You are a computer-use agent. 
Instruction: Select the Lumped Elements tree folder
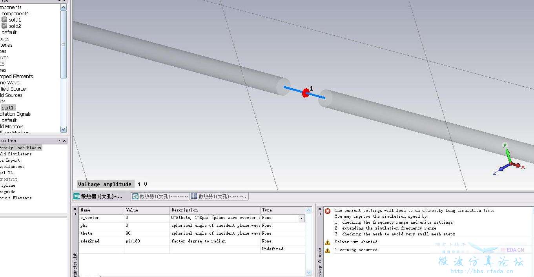[x=16, y=76]
